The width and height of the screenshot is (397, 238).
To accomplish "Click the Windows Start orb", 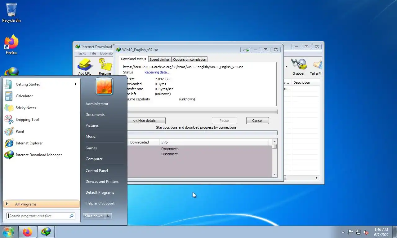I will click(8, 232).
